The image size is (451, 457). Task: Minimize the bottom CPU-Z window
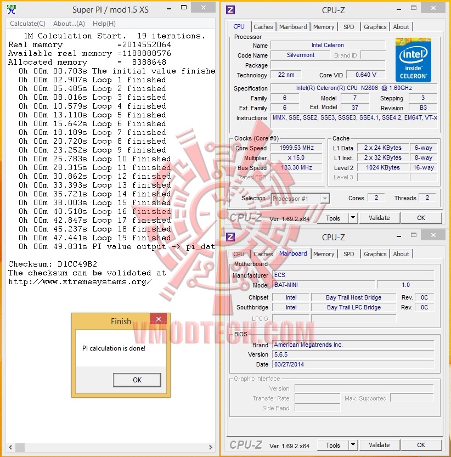(399, 236)
